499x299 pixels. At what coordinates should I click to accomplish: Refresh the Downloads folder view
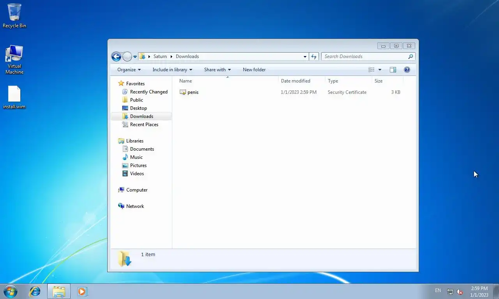314,56
